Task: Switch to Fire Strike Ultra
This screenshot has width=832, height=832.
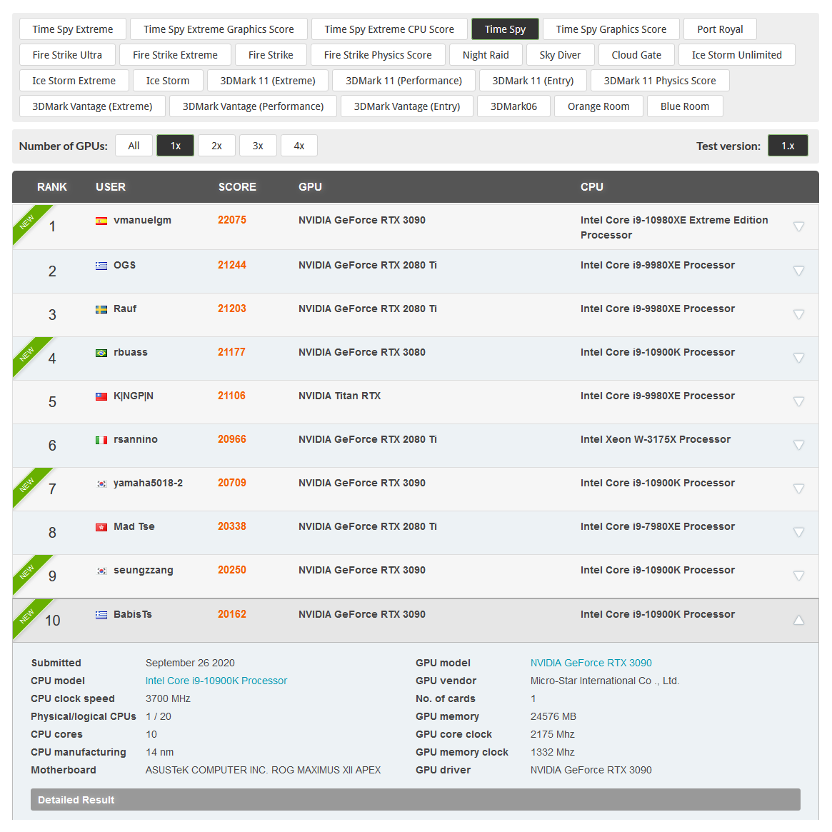Action: pos(67,55)
